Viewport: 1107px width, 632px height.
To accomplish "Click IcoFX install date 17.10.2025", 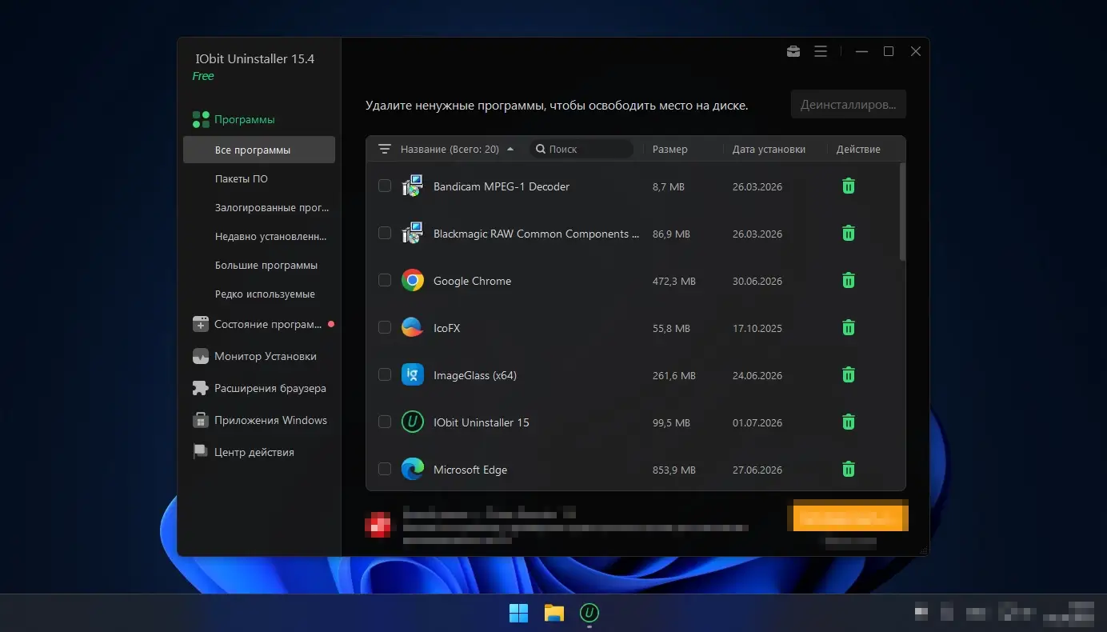I will (x=757, y=329).
